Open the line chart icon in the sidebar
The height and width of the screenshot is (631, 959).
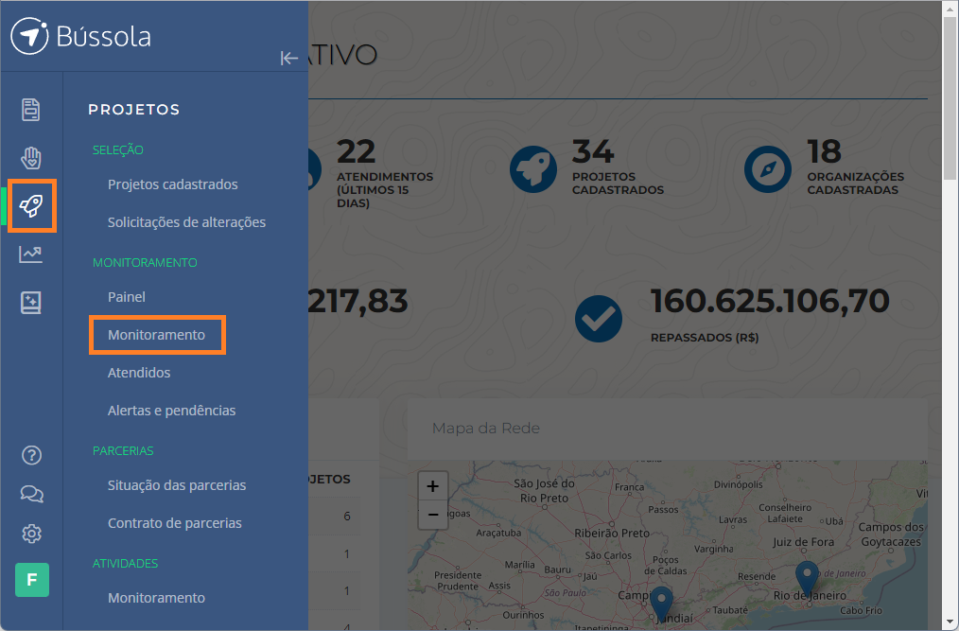click(x=30, y=254)
